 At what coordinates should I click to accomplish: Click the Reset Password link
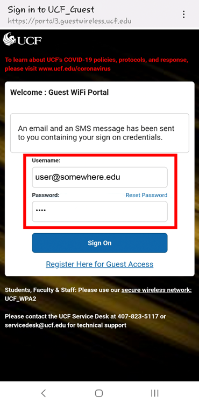pos(146,195)
